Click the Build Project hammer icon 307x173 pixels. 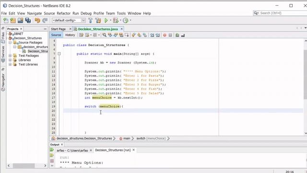90,20
